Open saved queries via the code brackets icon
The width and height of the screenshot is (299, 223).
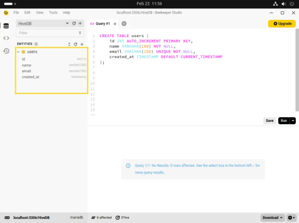[6, 38]
